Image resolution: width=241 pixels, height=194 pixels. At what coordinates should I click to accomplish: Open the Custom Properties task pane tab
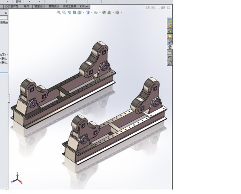click(170, 52)
